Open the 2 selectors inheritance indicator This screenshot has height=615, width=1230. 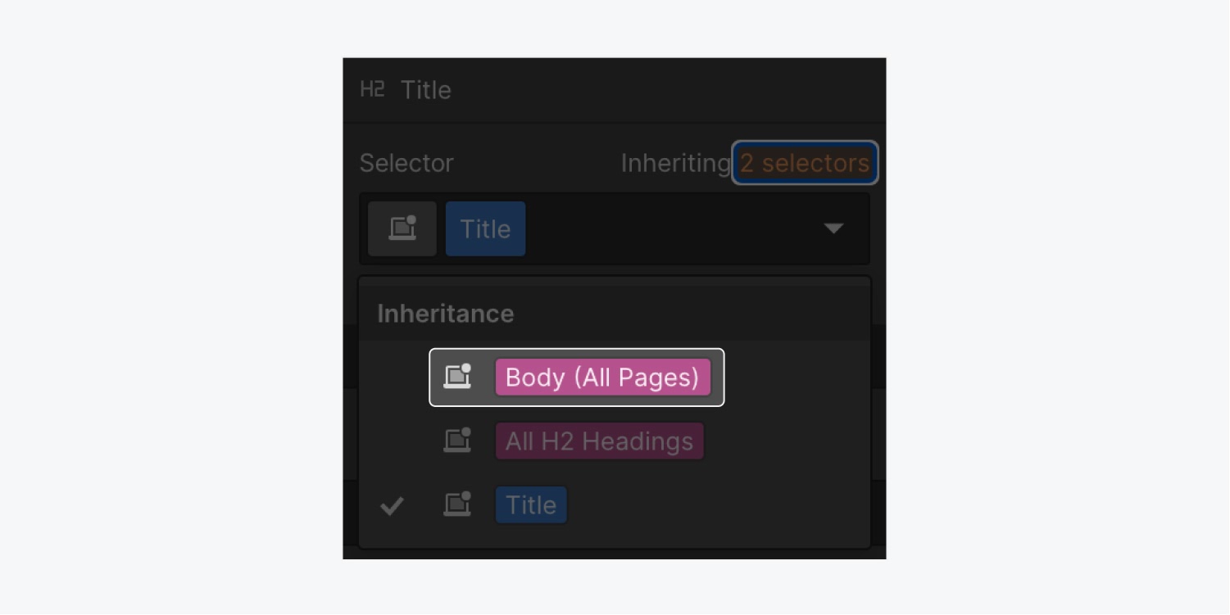[805, 163]
